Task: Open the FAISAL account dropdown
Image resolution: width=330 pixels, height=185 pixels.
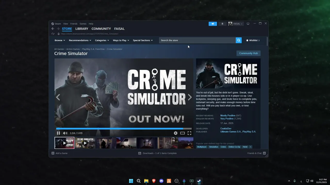Action: 236,24
